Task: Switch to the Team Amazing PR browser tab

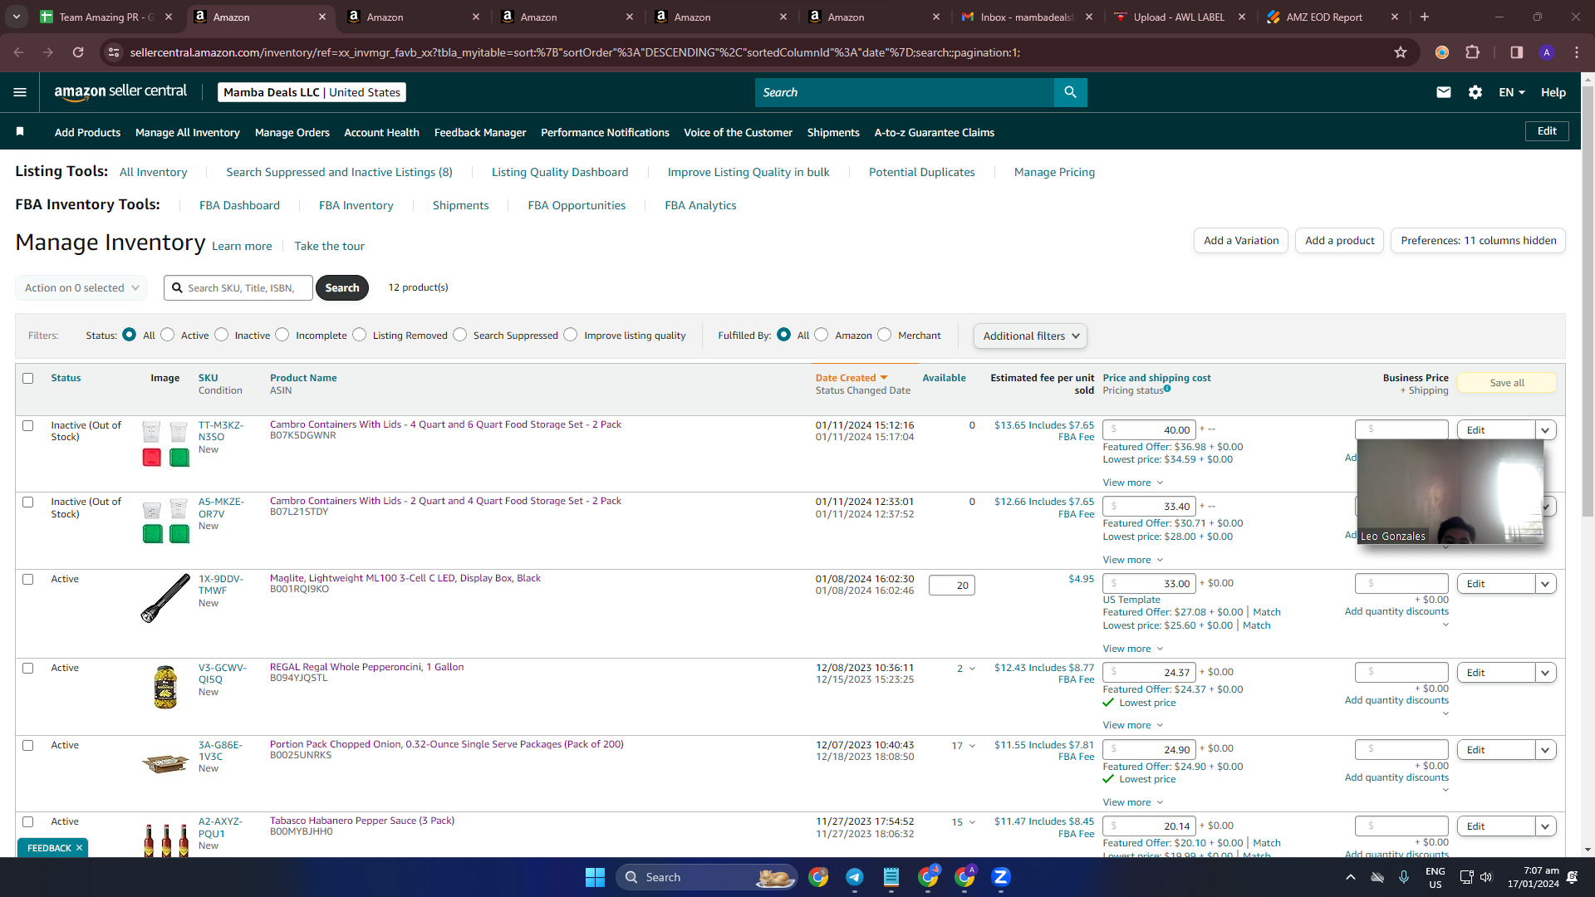Action: coord(108,17)
